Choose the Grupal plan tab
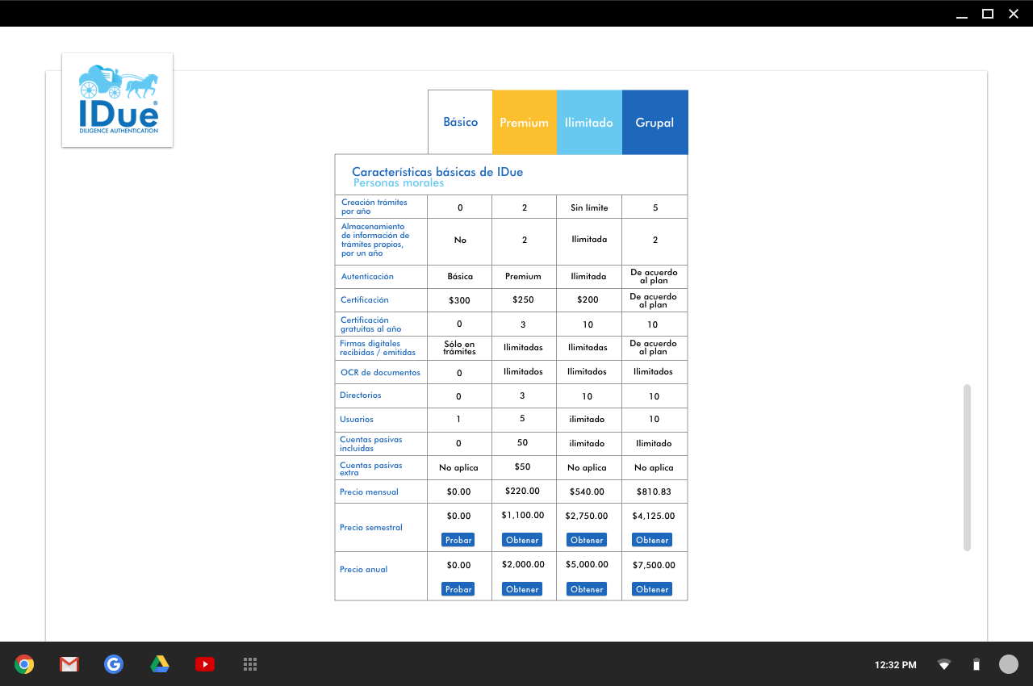 pos(655,123)
